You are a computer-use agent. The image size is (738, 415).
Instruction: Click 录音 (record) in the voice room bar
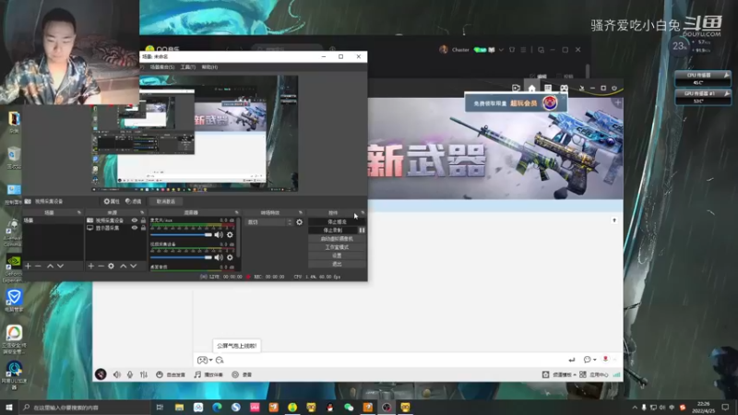tap(242, 374)
